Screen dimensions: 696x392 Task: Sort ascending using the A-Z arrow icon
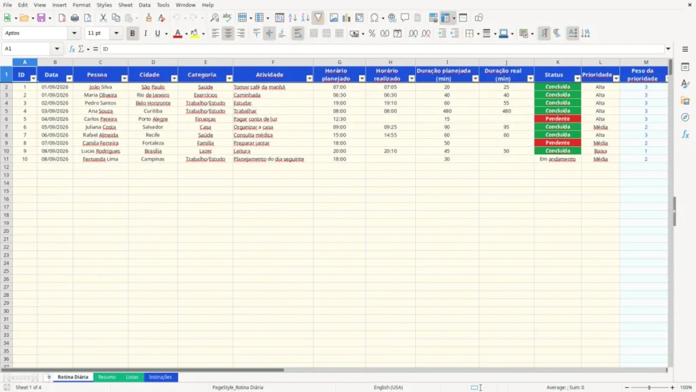(292, 18)
